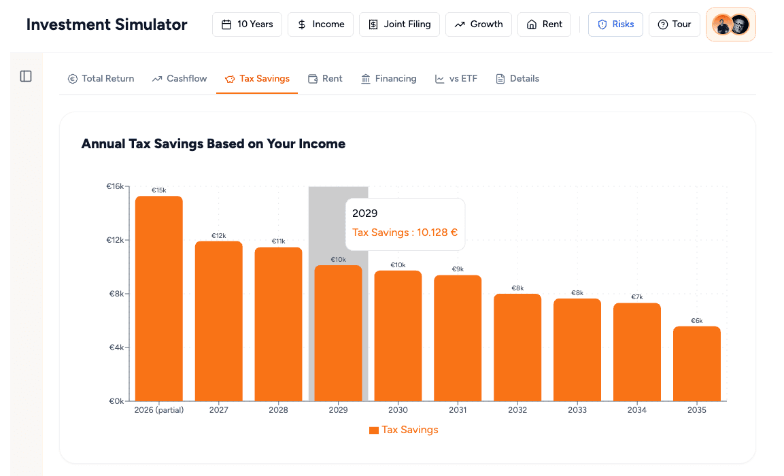Switch to the Total Return tab
This screenshot has width=784, height=476.
(x=101, y=79)
